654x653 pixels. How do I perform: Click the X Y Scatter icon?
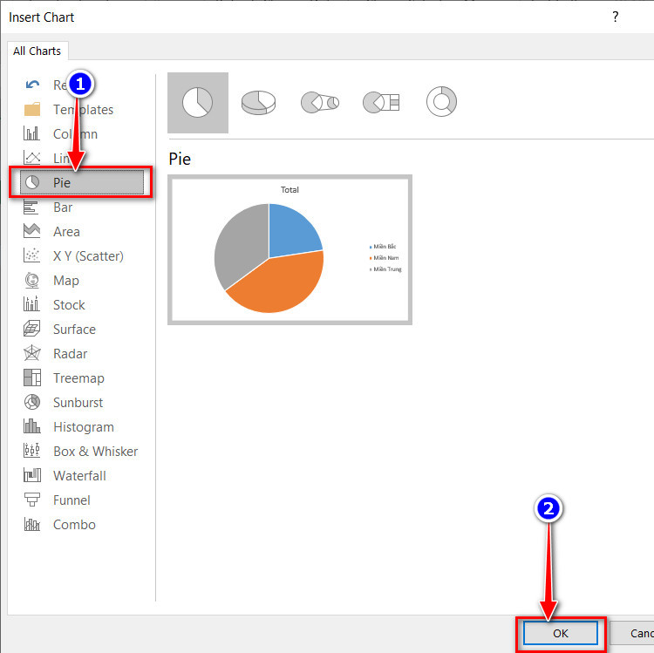tap(31, 255)
